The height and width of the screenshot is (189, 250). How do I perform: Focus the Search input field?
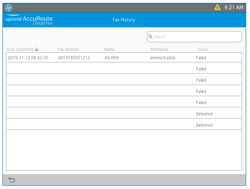pos(194,36)
